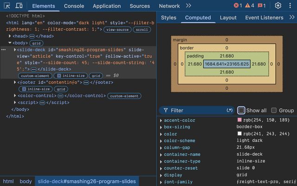Activate the inspect element picker tool

[x=7, y=6]
